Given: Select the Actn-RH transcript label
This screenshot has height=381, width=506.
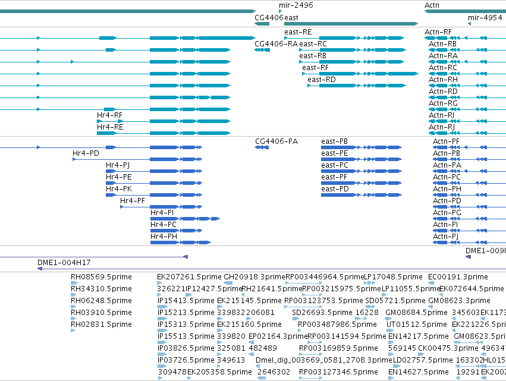Looking at the screenshot, I should pyautogui.click(x=443, y=80).
